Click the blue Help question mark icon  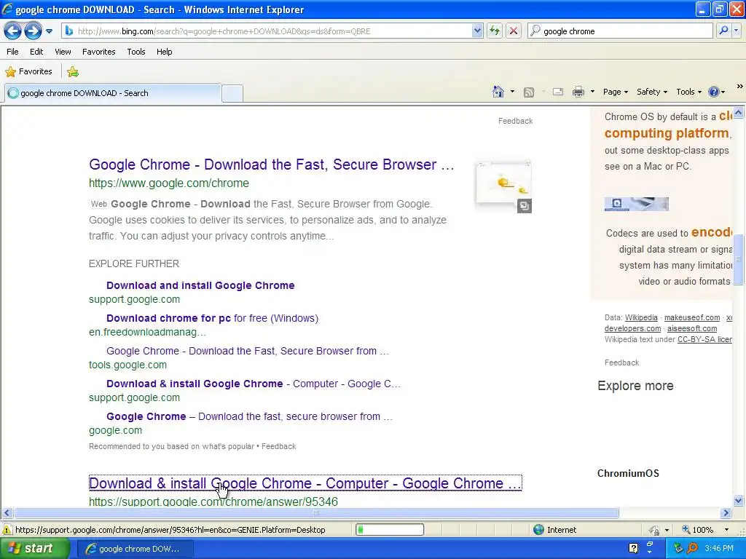coord(714,92)
